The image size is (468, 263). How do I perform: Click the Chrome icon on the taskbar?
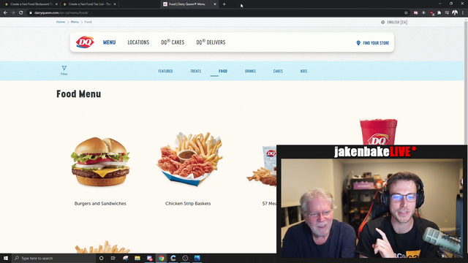[161, 258]
